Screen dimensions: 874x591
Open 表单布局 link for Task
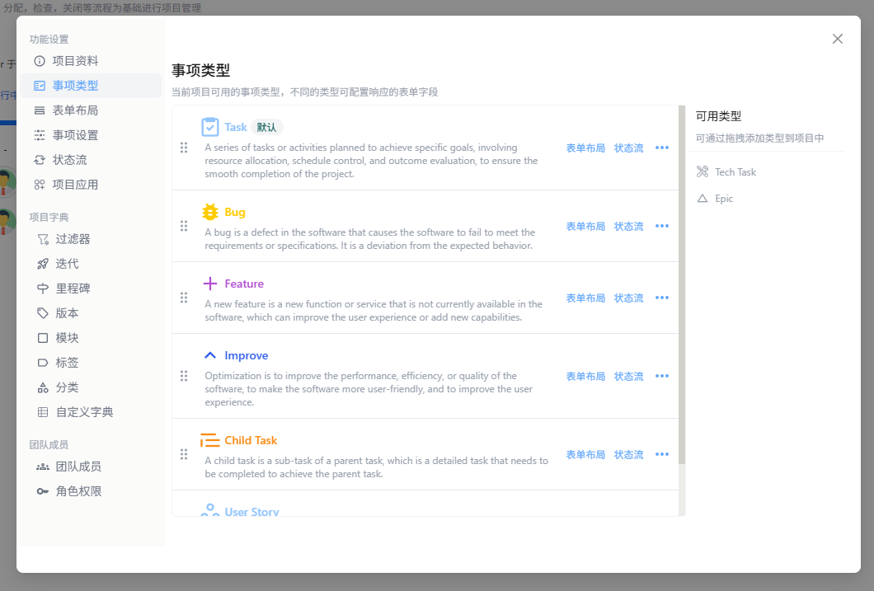pos(585,148)
